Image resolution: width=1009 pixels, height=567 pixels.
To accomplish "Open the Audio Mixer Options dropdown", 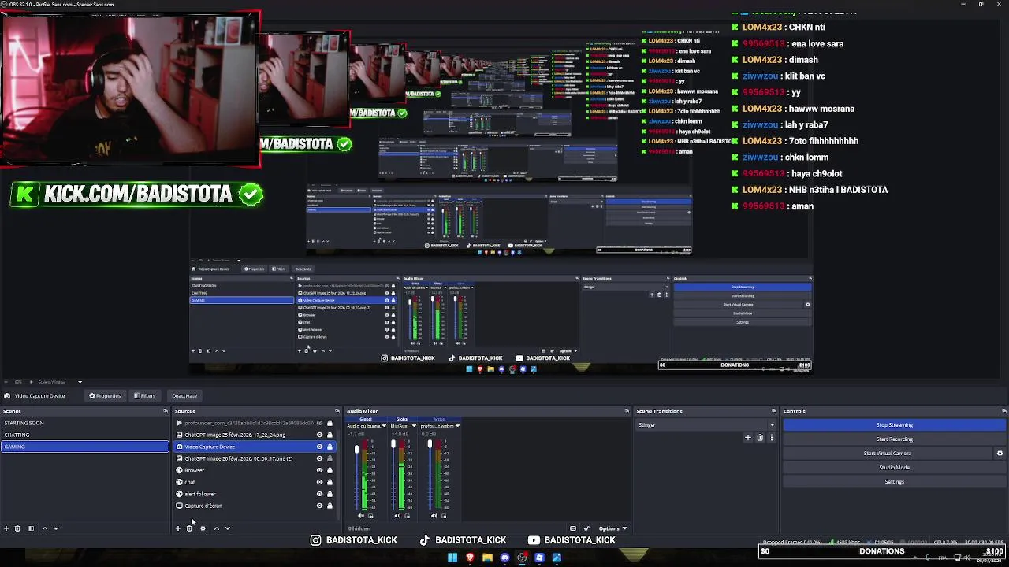I will coord(613,528).
